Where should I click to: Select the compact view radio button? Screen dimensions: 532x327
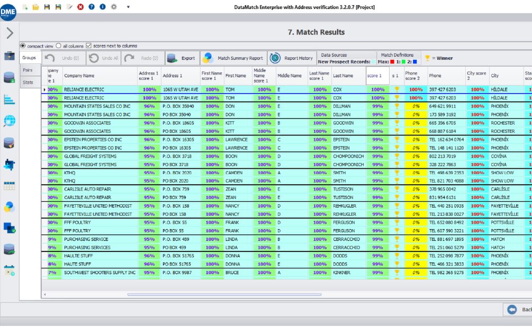[23, 46]
